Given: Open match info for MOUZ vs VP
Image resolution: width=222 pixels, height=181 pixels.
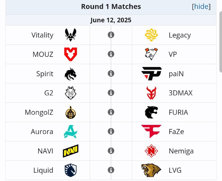Looking at the screenshot, I should click(111, 54).
